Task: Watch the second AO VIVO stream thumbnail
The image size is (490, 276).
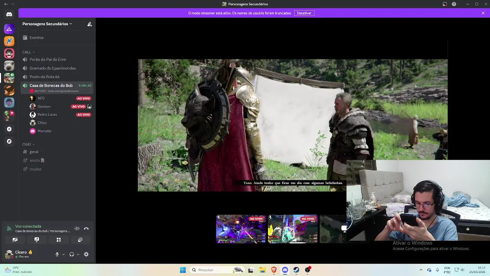Action: click(293, 229)
